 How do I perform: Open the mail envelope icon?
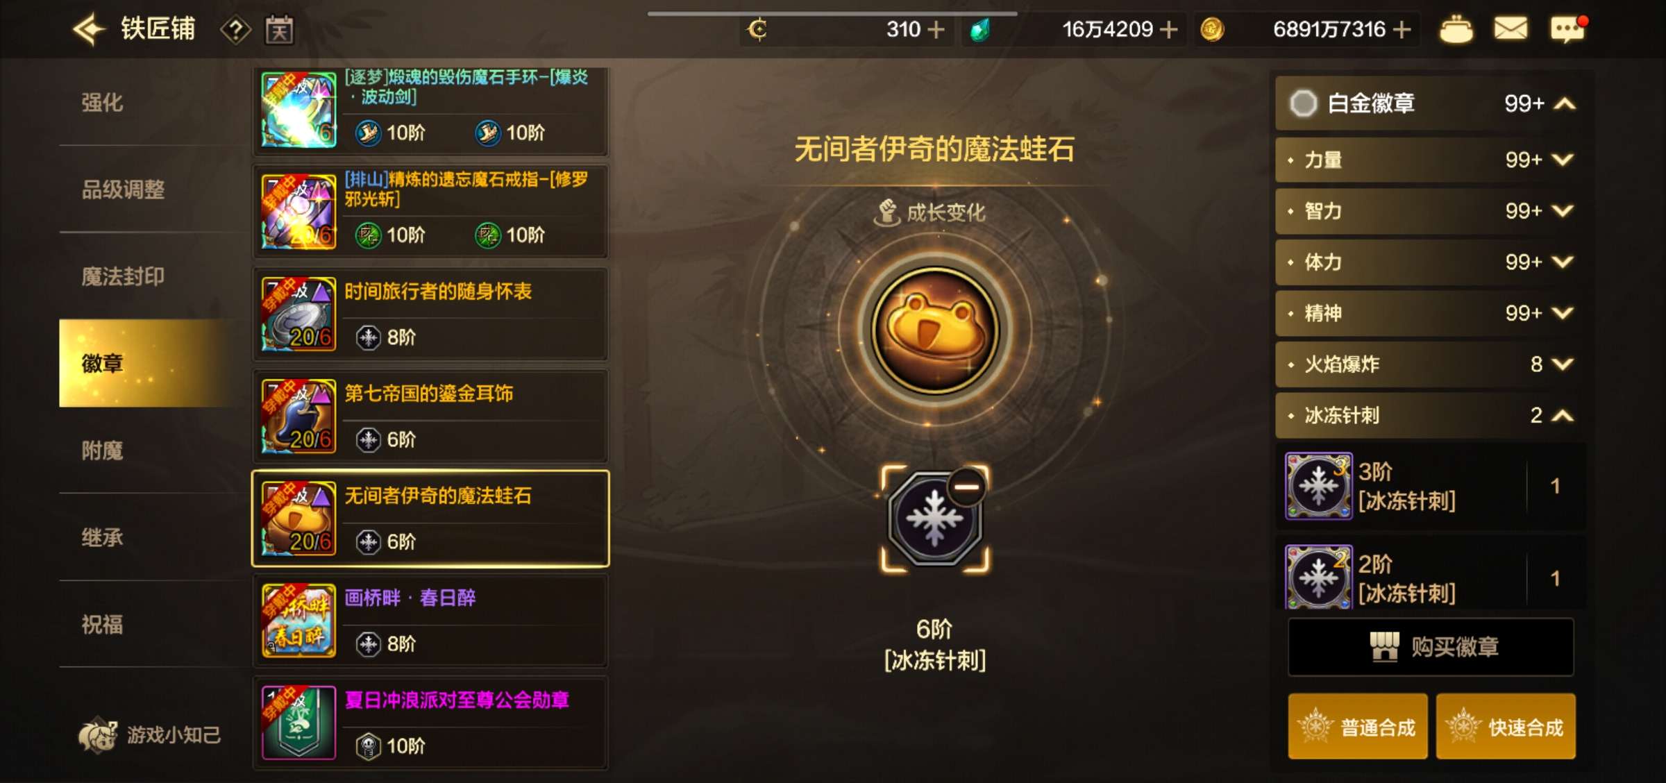pos(1511,29)
